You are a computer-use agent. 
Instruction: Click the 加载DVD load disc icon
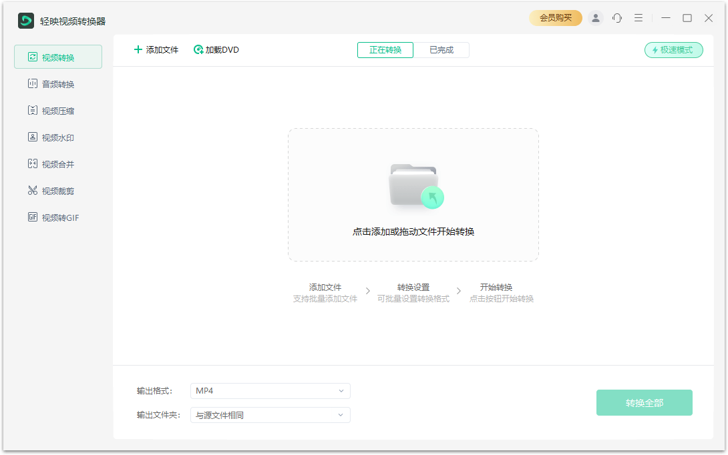click(x=198, y=49)
